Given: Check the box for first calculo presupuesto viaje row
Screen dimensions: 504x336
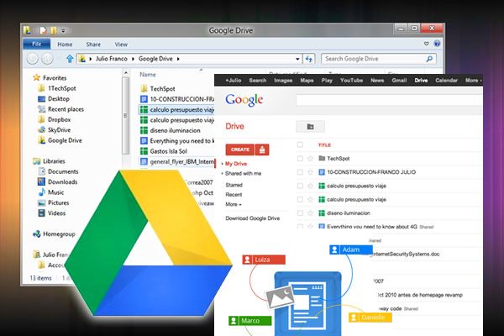Looking at the screenshot, I should pos(300,186).
